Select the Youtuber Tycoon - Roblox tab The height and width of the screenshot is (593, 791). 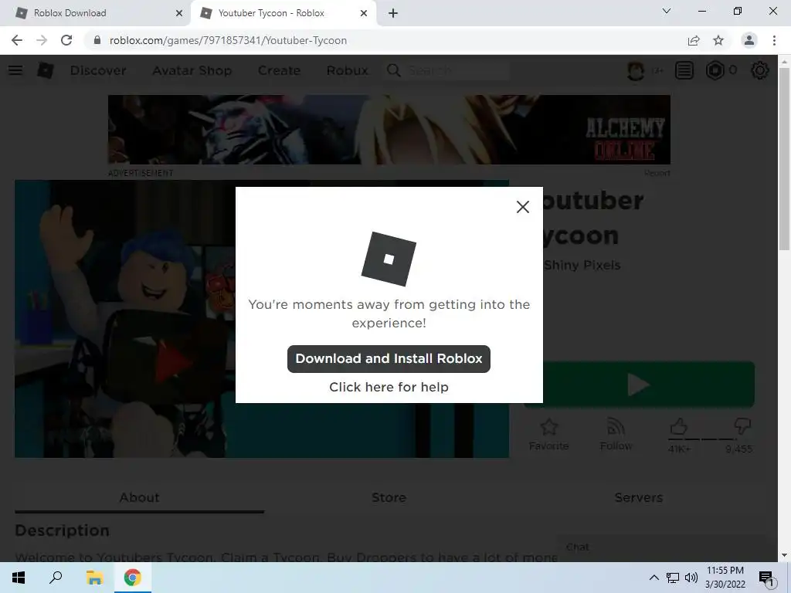click(x=283, y=13)
